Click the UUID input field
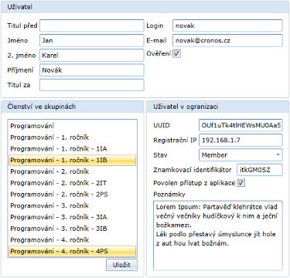This screenshot has height=278, width=290. [241, 125]
